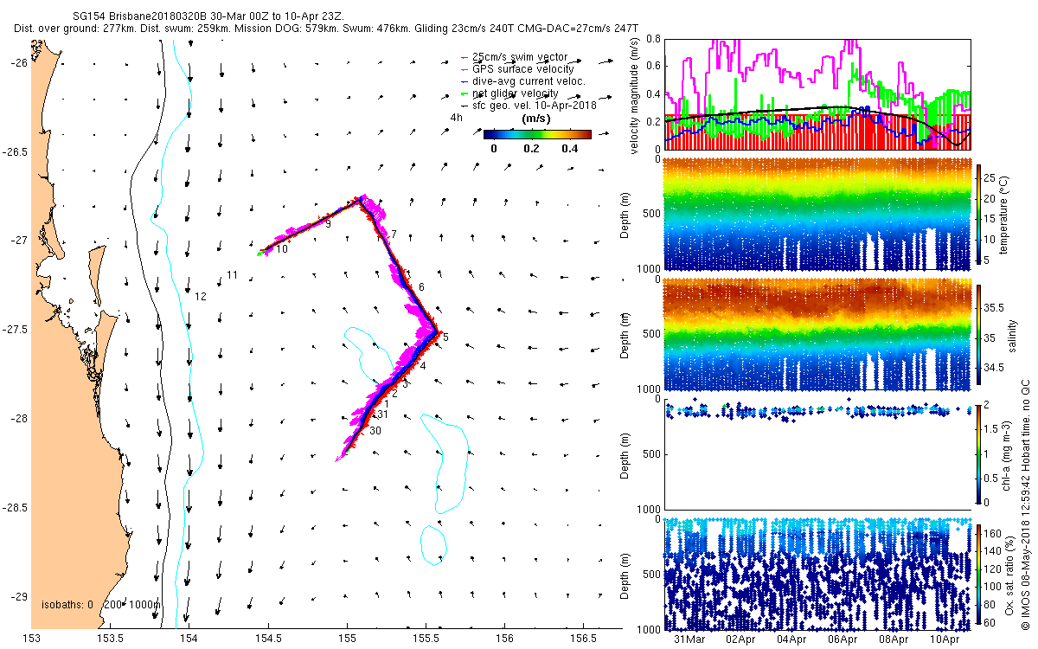Click the "04Apr" date tick
This screenshot has height=649, width=1038.
(x=791, y=640)
